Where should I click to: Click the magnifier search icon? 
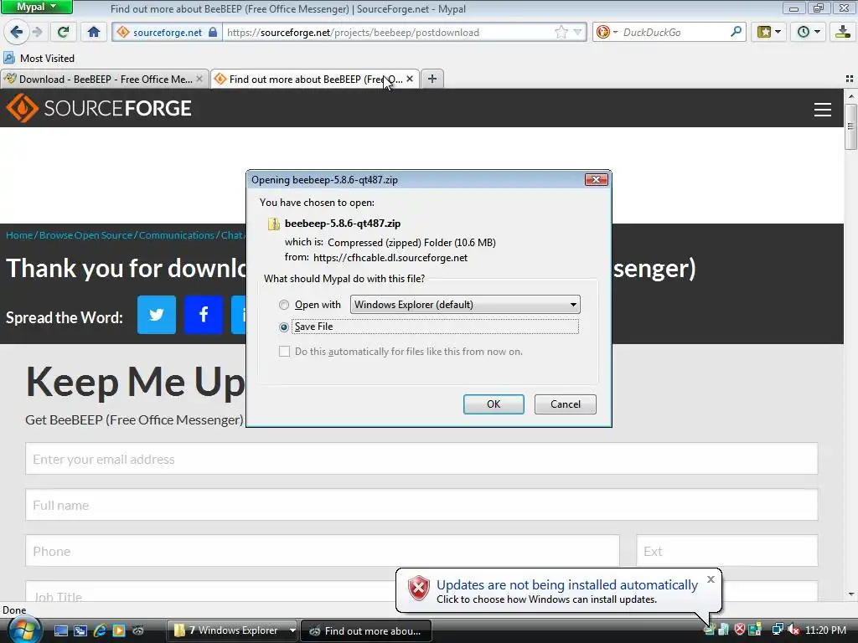pos(736,32)
